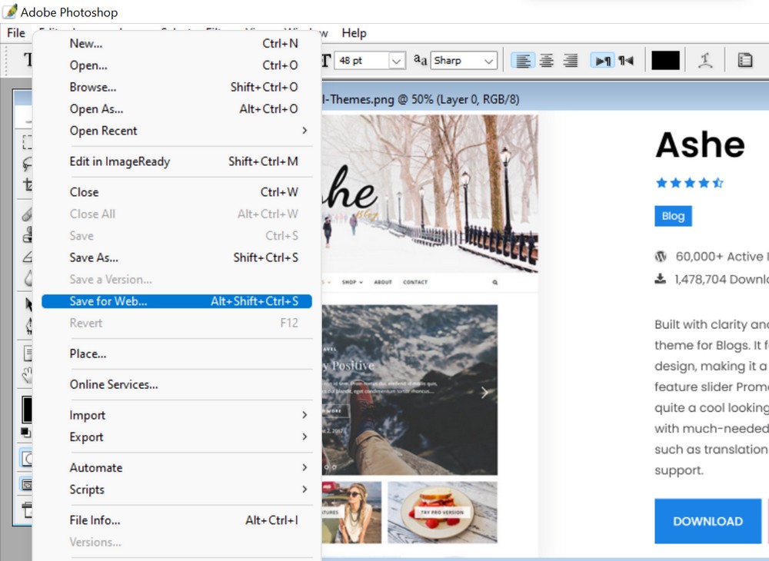Click the Jump to ImageReady icon
The height and width of the screenshot is (561, 769).
(x=27, y=510)
